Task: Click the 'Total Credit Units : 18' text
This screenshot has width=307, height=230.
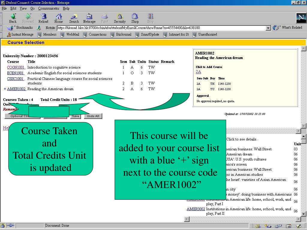Action: [x=58, y=99]
